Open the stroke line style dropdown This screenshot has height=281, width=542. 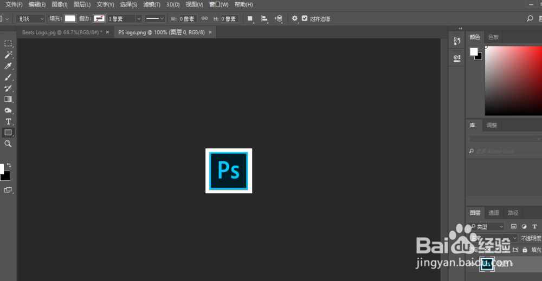click(154, 18)
